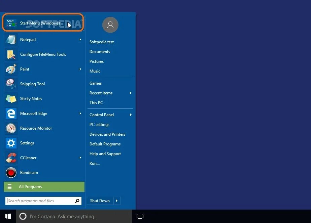Click the Configure FileMenu Tools icon
The image size is (311, 223).
point(11,54)
